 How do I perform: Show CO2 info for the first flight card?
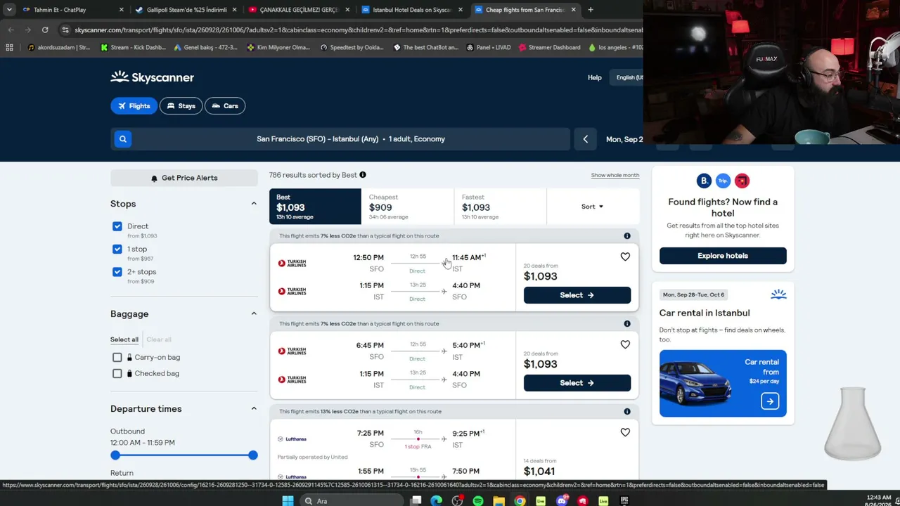(x=627, y=236)
